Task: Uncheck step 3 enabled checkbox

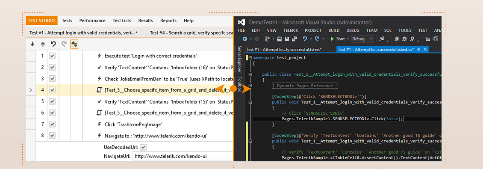Action: 53,79
